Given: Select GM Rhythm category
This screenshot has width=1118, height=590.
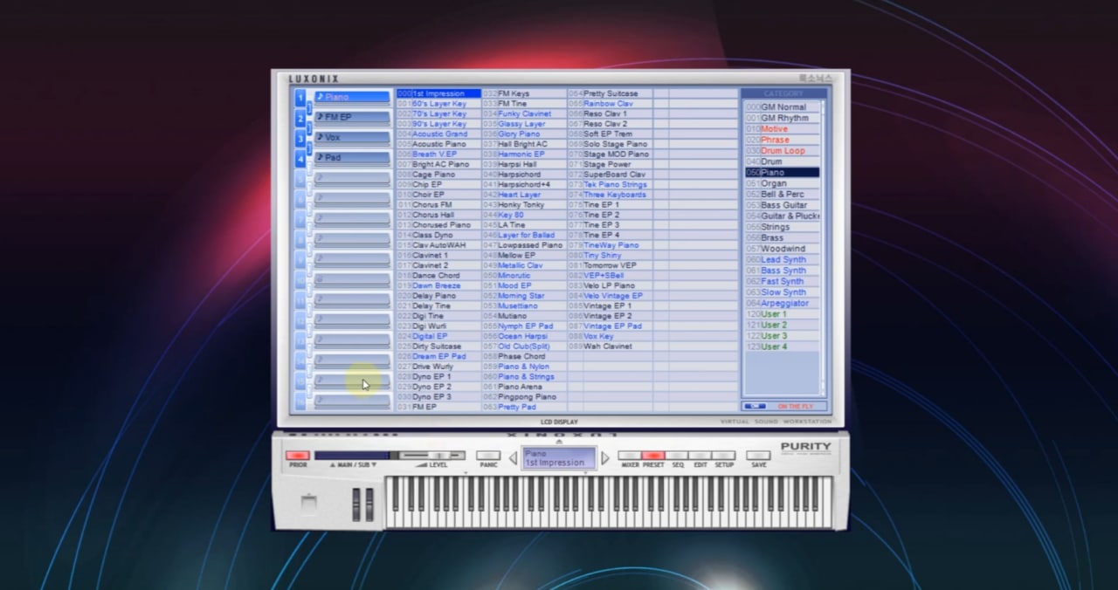Looking at the screenshot, I should 782,118.
